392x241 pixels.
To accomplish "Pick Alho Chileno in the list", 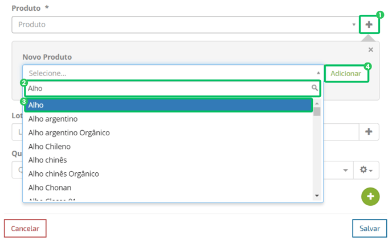I will [50, 147].
